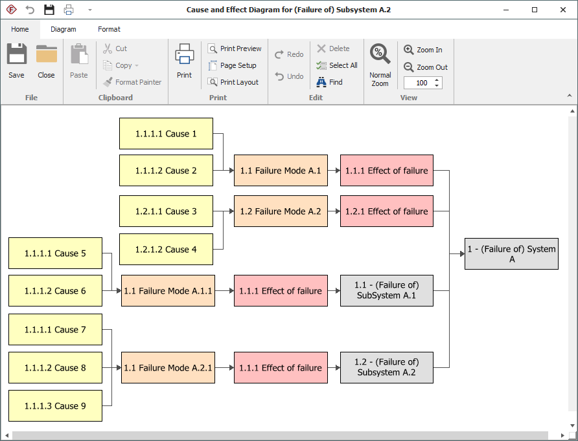Click the large Print icon in the ribbon
Screen dimensions: 578x441
(x=184, y=56)
